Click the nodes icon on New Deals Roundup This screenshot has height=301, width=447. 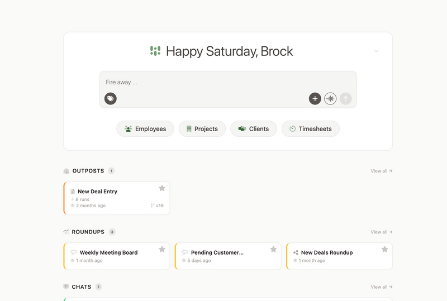point(296,252)
